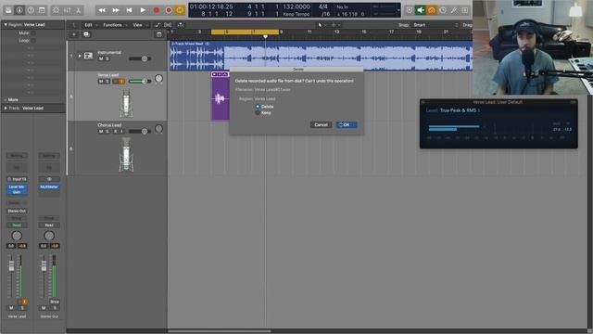Screen dimensions: 593x334
Task: Expand the More section in inspector
Action: [x=11, y=99]
